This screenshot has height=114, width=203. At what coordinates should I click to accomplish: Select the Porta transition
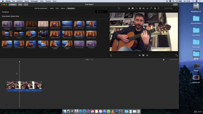pos(7,34)
